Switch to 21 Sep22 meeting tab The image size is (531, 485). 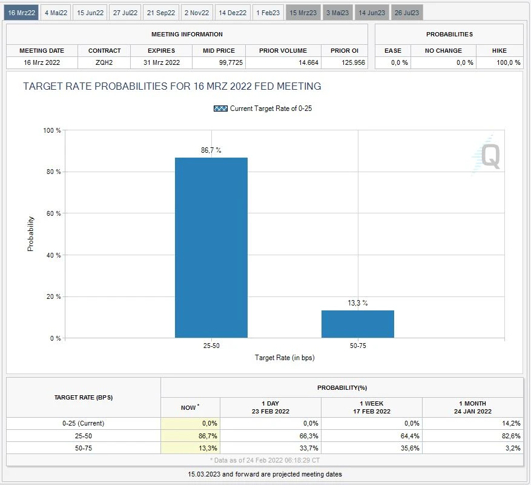(x=161, y=12)
